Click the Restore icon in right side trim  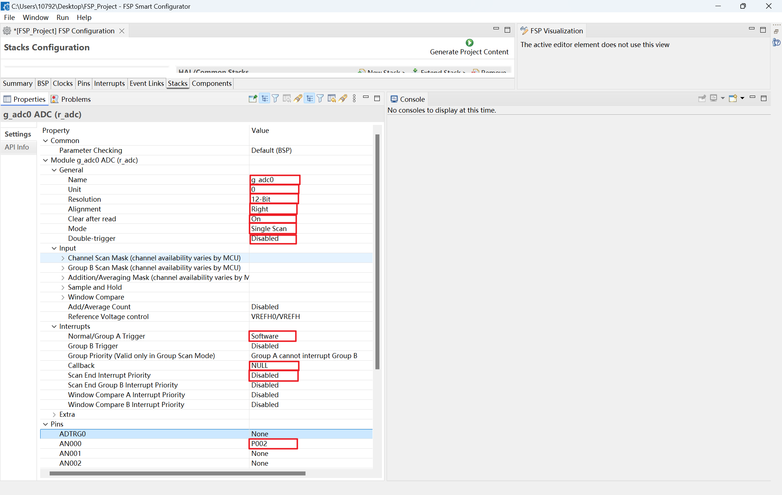point(776,32)
